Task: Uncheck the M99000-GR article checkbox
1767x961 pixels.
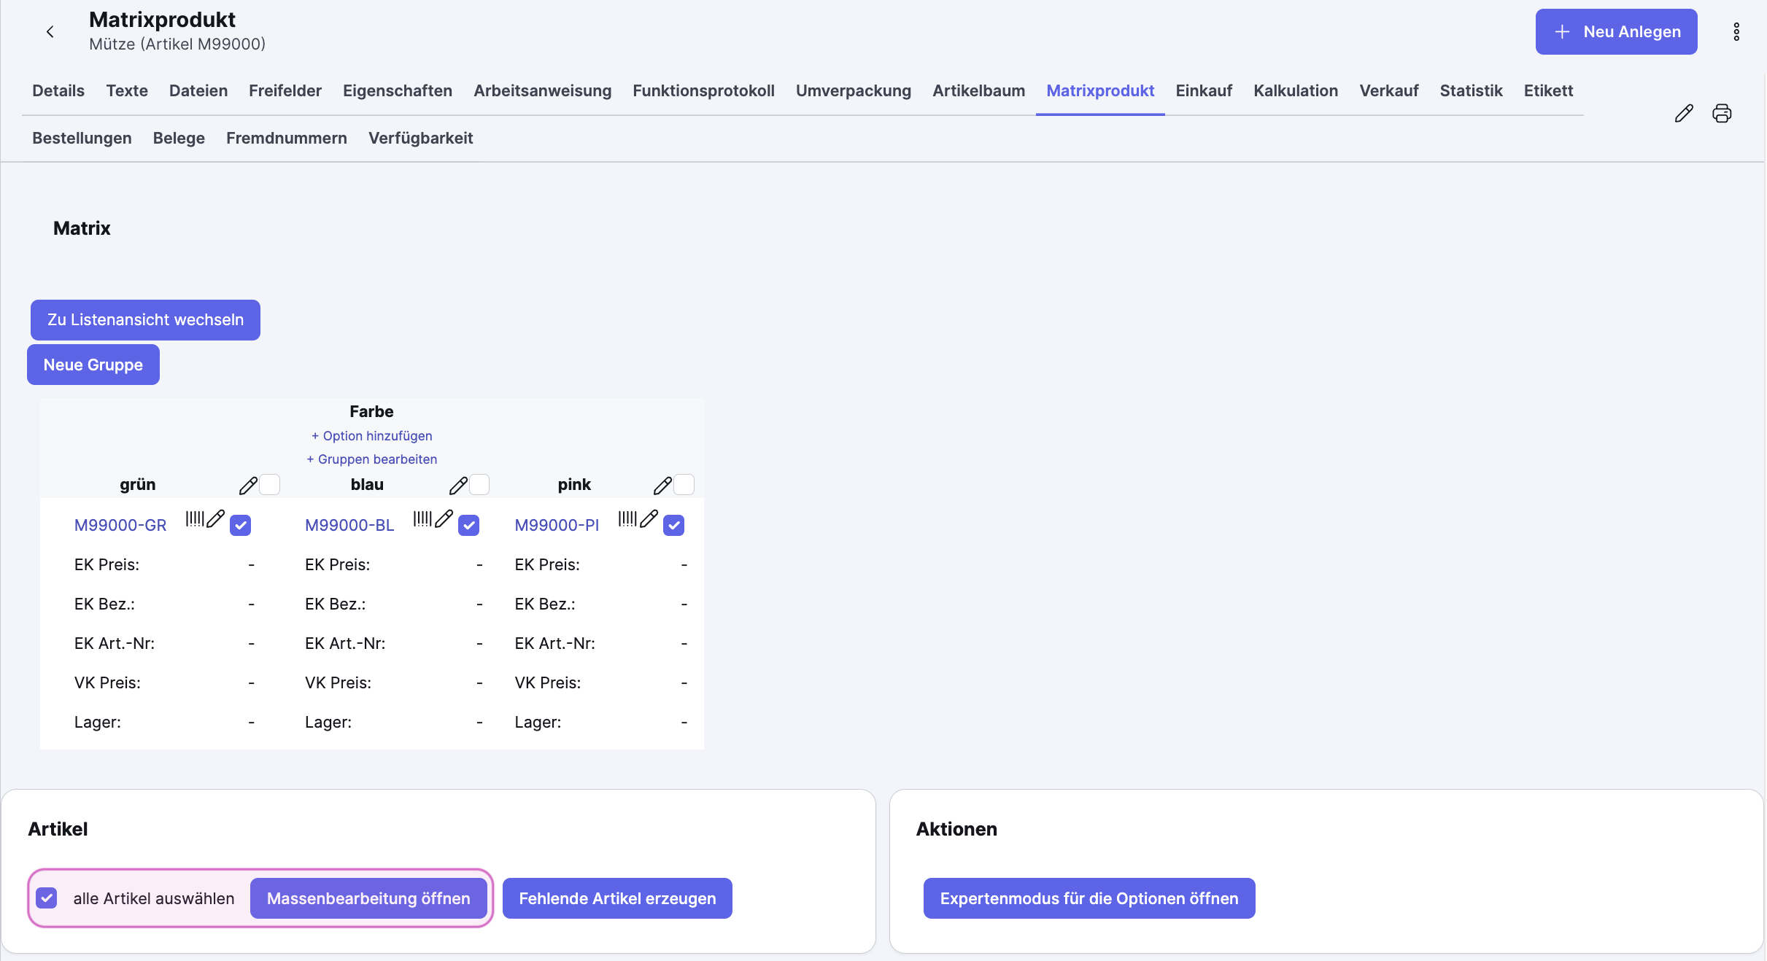Action: [240, 525]
